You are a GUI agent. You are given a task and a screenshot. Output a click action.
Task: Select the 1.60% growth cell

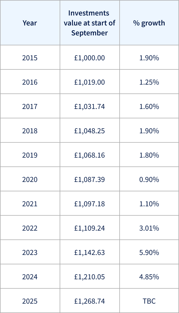[149, 107]
